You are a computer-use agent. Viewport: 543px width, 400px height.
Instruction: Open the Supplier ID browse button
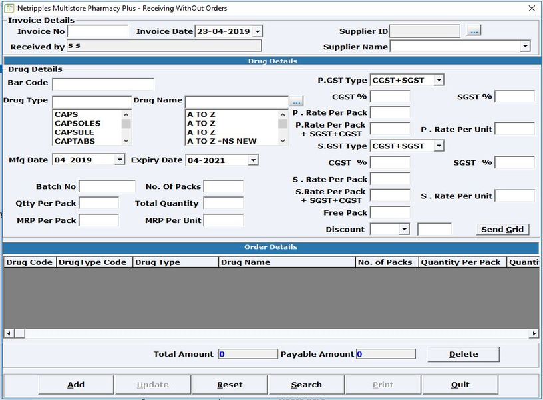pyautogui.click(x=474, y=31)
